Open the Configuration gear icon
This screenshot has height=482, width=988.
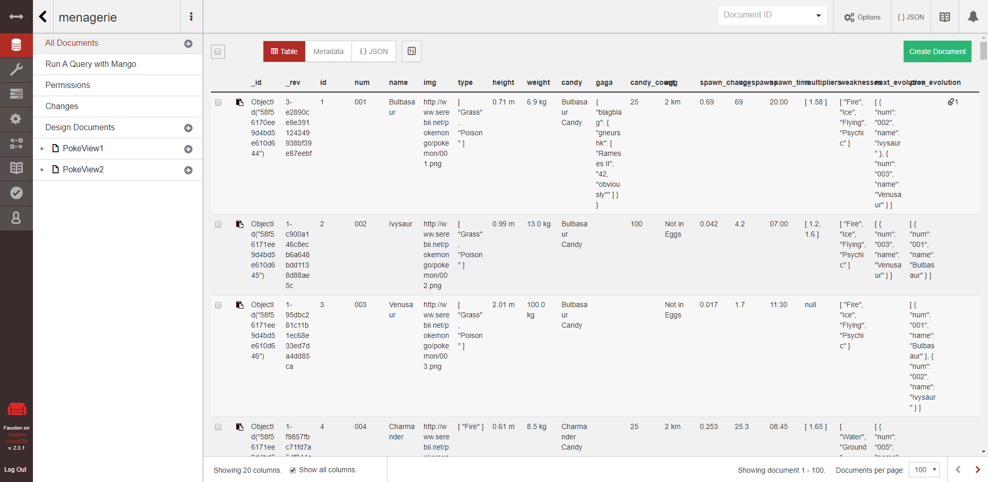coord(16,119)
